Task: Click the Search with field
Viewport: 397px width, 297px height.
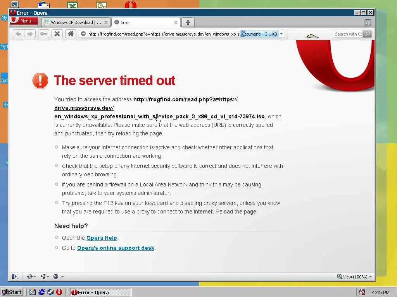Action: (349, 34)
